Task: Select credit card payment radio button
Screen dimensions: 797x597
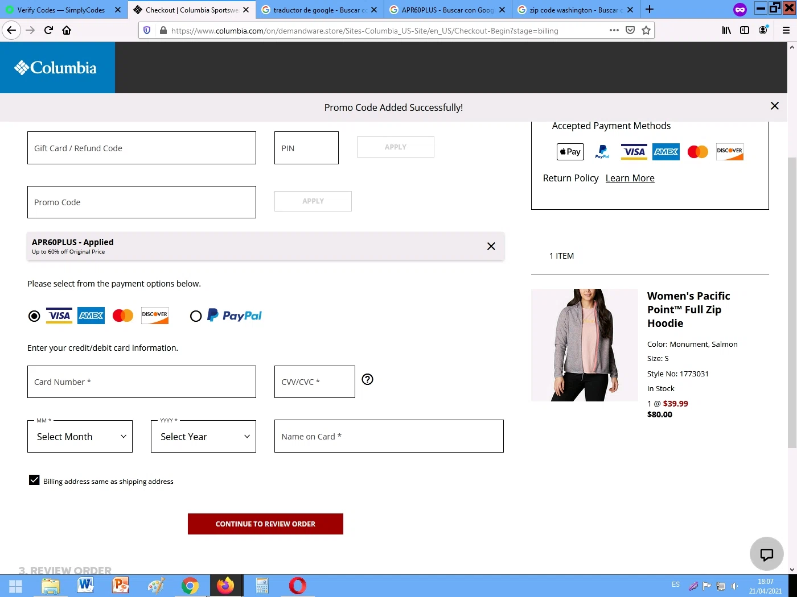Action: tap(34, 316)
